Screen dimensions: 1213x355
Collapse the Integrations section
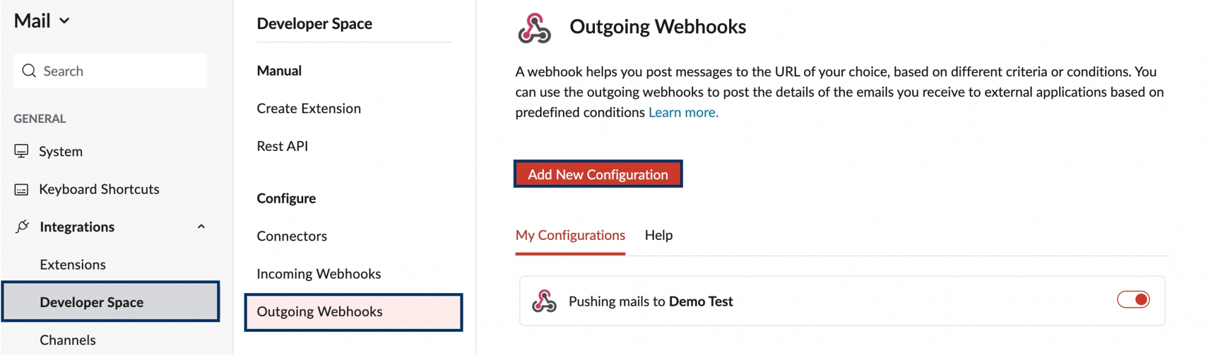coord(201,226)
